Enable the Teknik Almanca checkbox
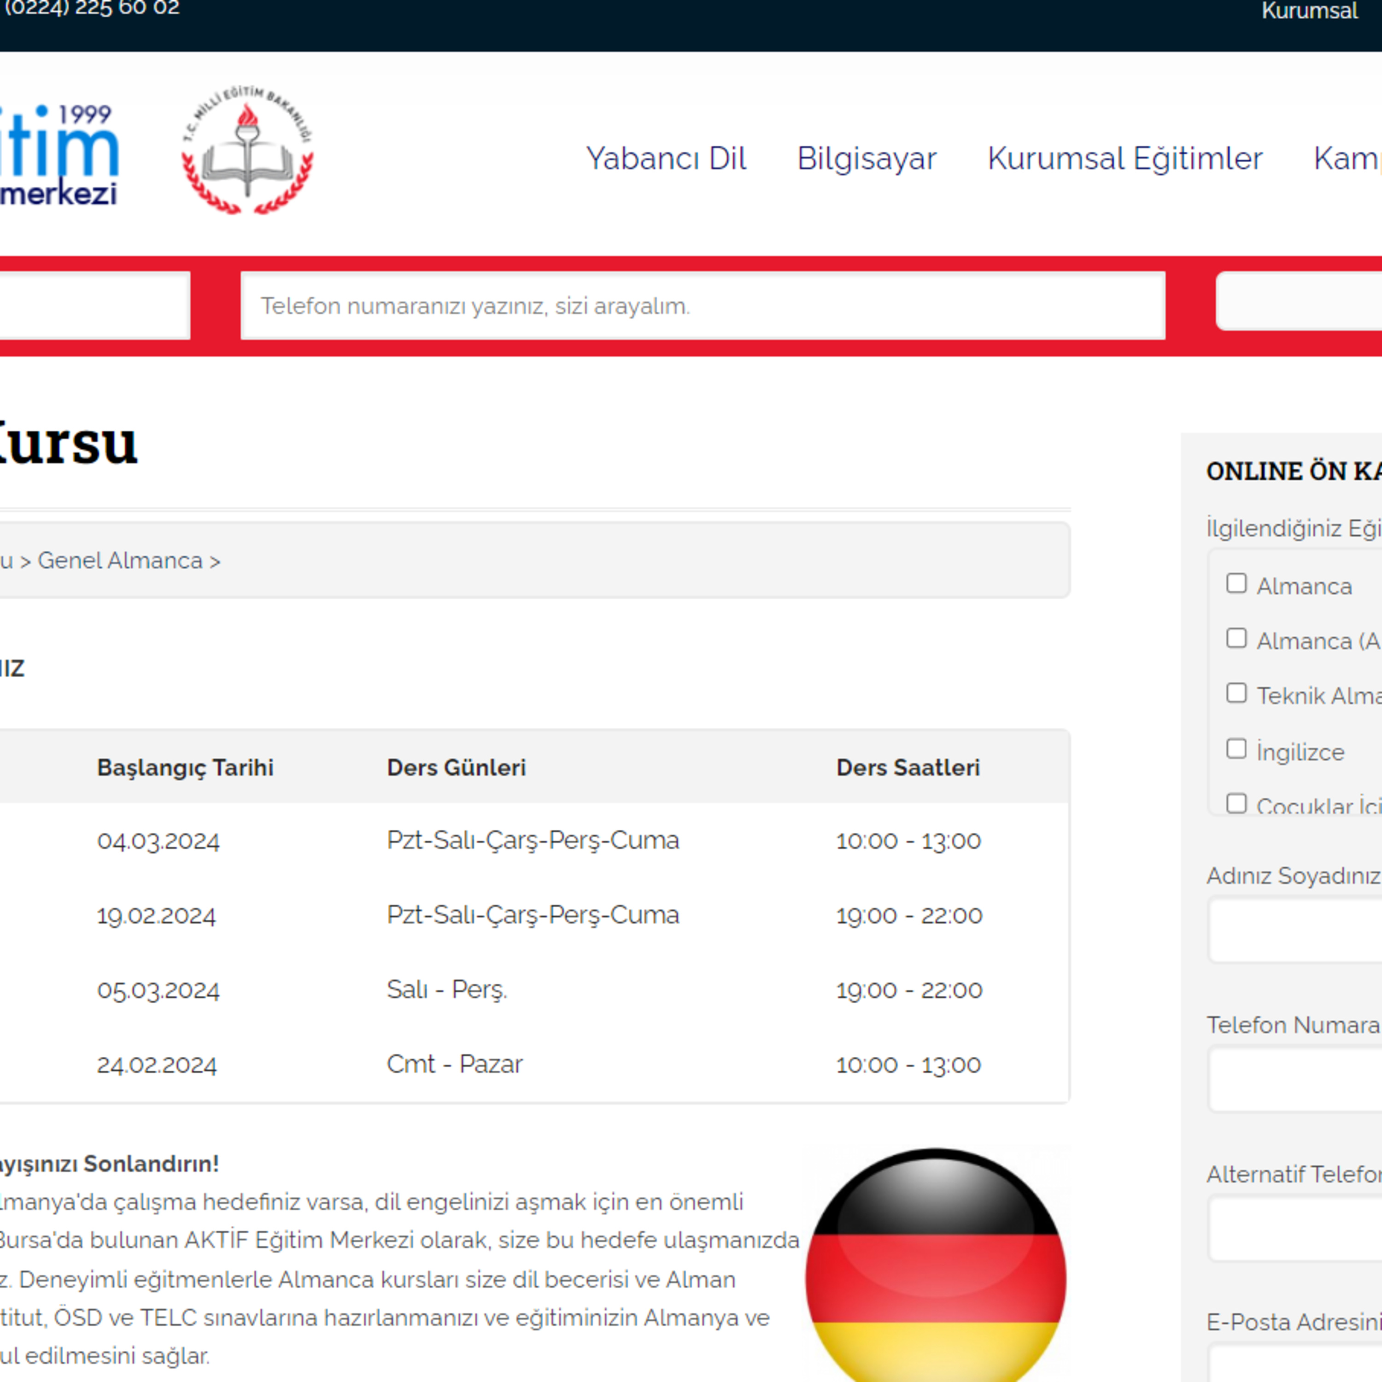The image size is (1382, 1382). (x=1236, y=693)
